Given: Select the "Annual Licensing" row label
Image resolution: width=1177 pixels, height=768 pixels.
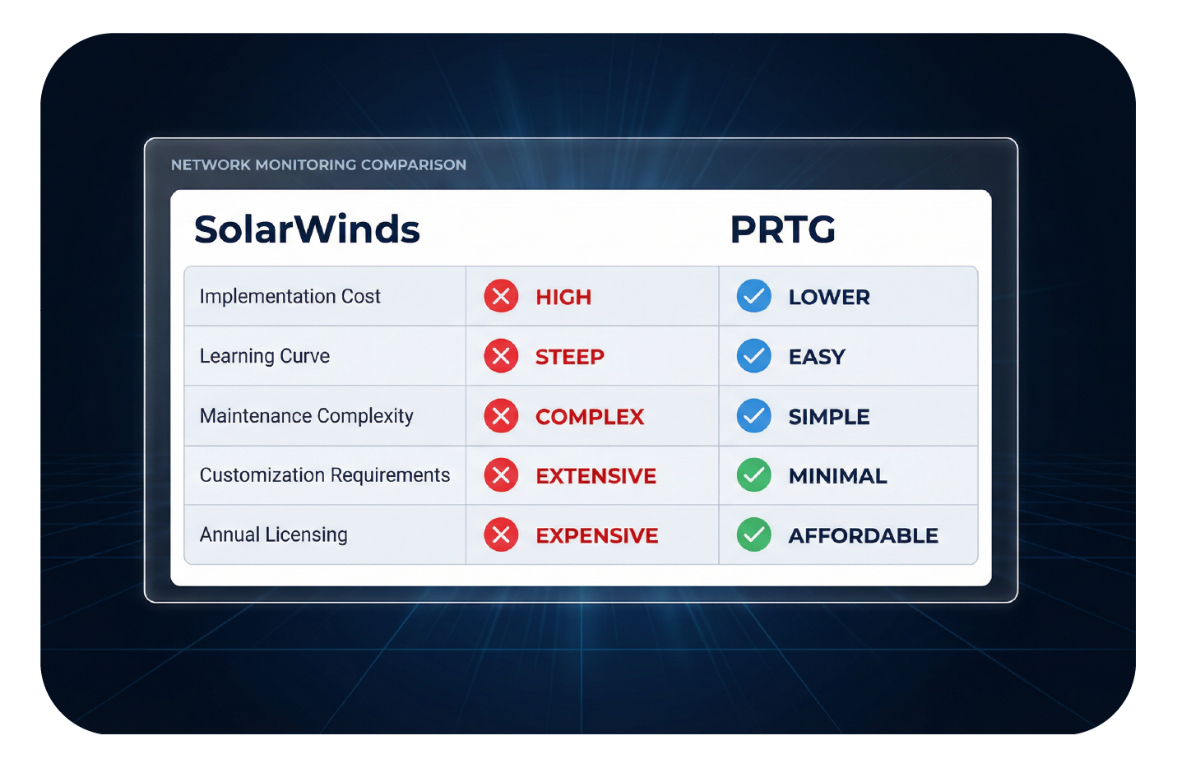Looking at the screenshot, I should pos(274,535).
